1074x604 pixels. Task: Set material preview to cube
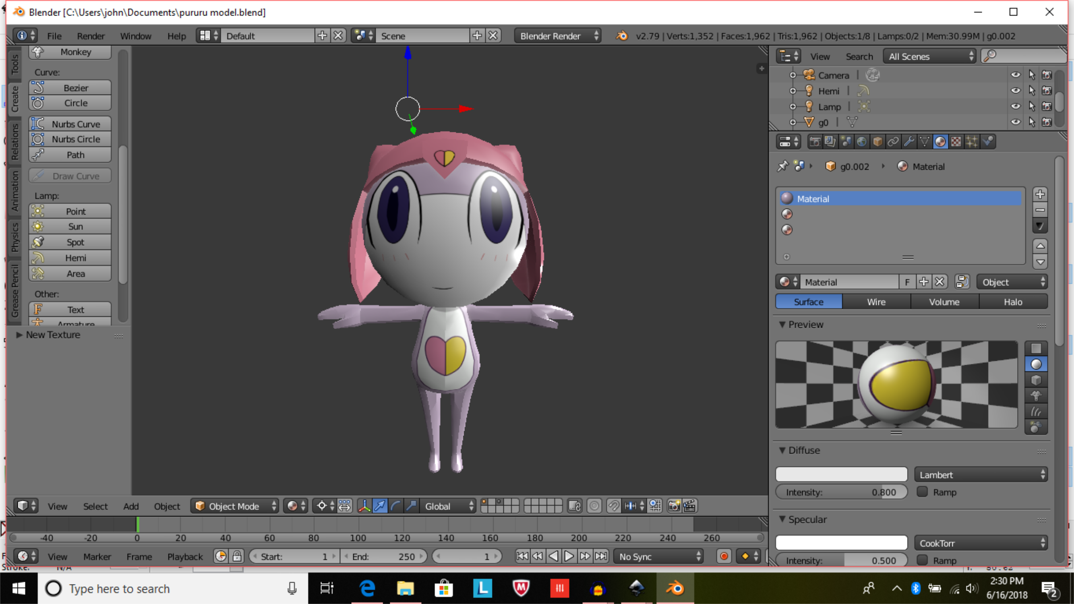pyautogui.click(x=1036, y=380)
